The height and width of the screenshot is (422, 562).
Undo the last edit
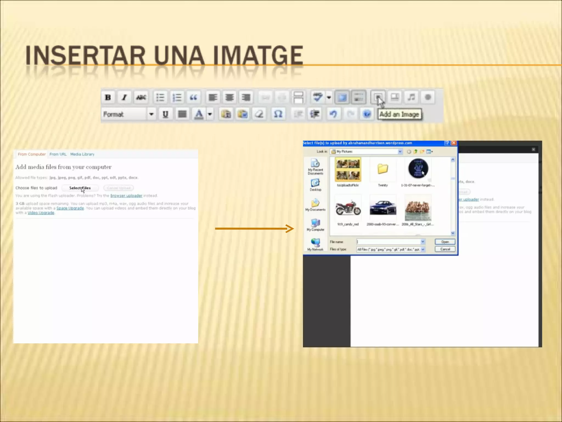point(333,114)
